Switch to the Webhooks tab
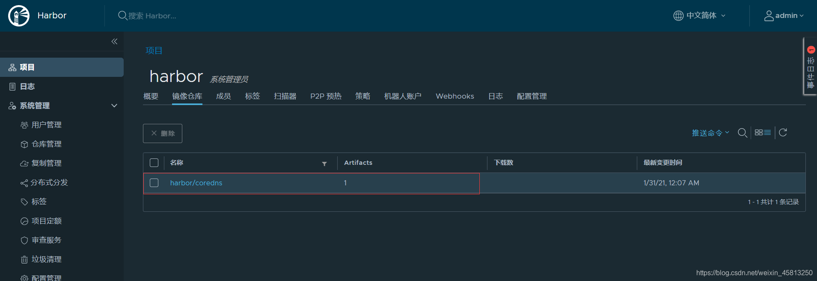This screenshot has width=817, height=281. point(455,96)
